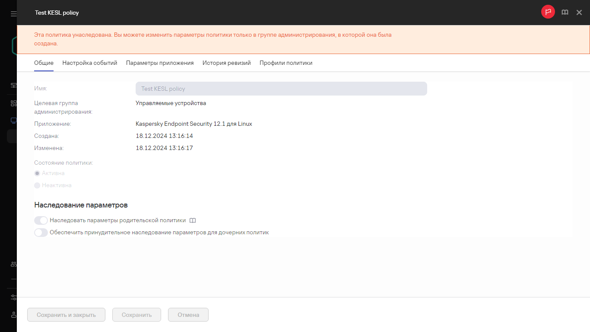Screen dimensions: 590x332
Task: Click book icon beside parent policy inheritance
Action: point(193,220)
